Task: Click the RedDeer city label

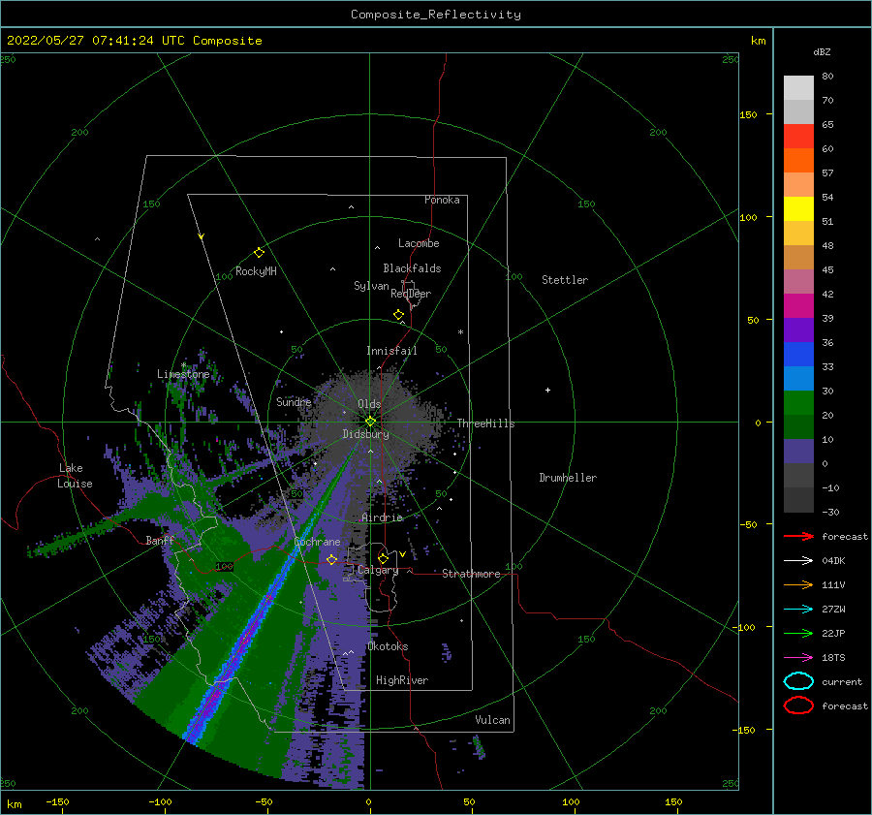Action: pos(411,294)
